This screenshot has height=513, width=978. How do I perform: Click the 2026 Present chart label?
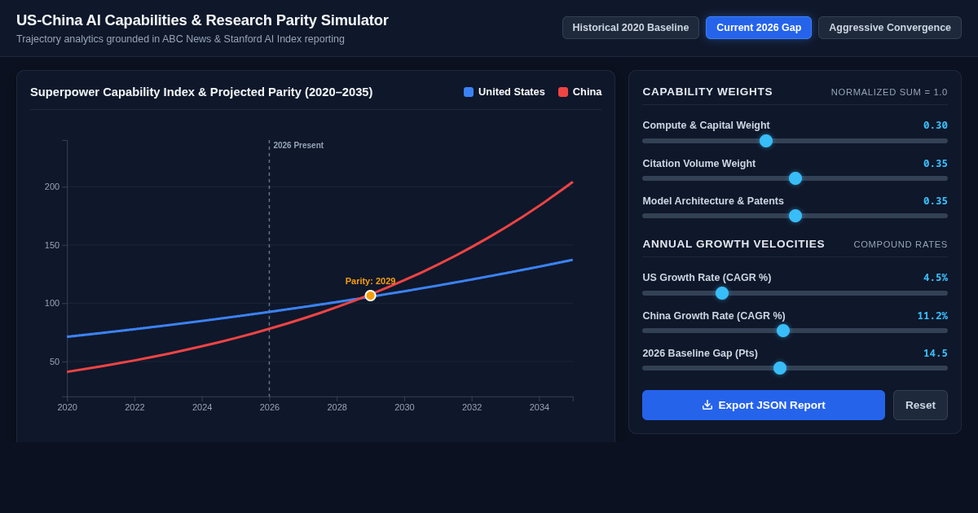(298, 146)
